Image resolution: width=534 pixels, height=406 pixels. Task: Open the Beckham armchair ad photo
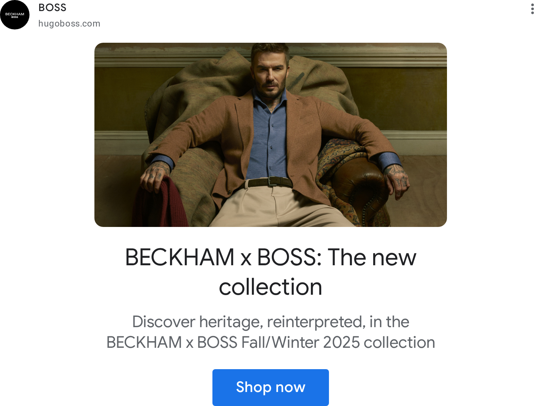point(270,135)
